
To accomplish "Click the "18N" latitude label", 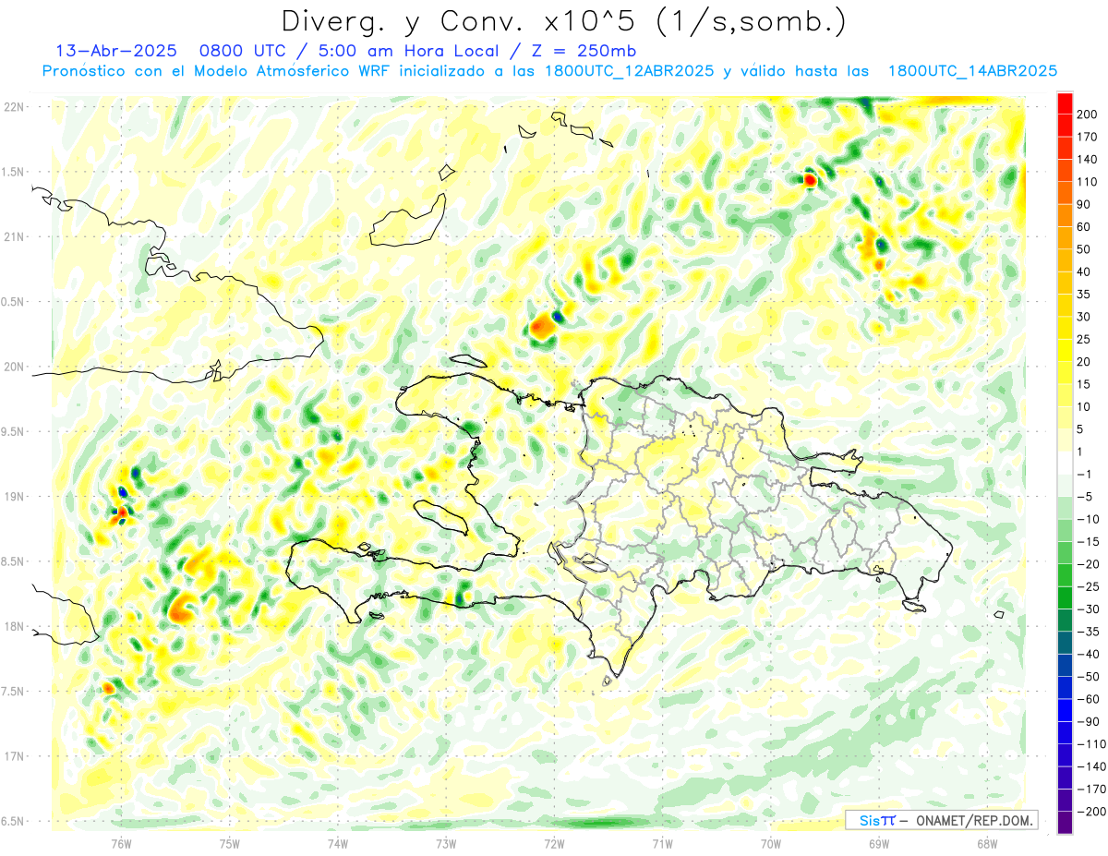I will [14, 627].
